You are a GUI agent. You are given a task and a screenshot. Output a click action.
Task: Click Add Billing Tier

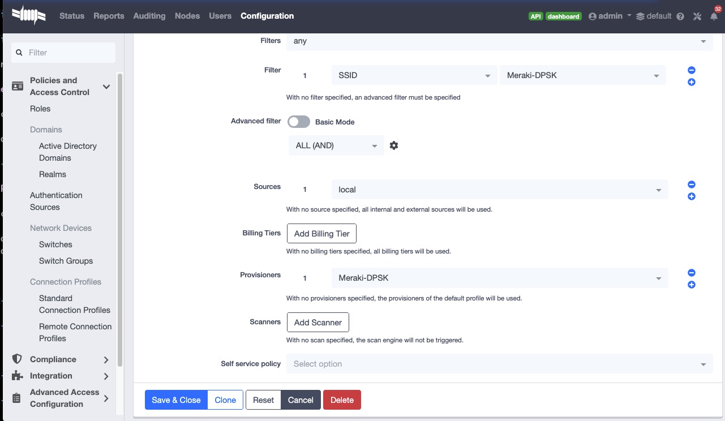tap(321, 233)
